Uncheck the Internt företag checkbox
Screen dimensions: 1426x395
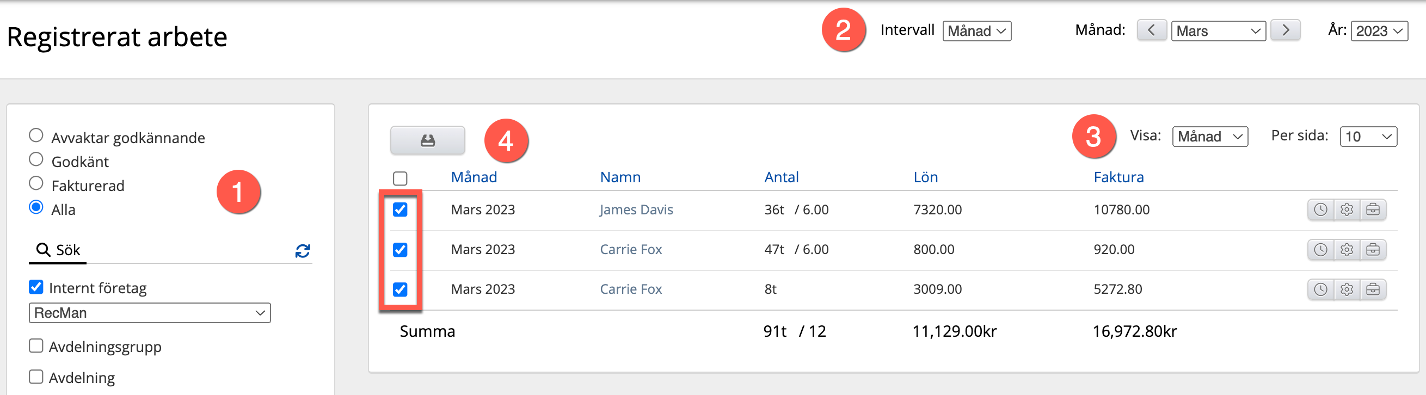tap(36, 287)
